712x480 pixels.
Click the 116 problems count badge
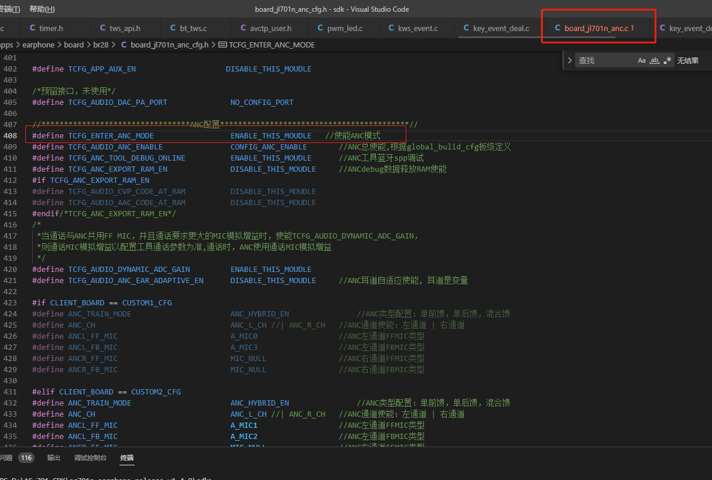click(x=26, y=458)
